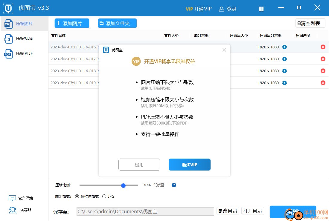Open the 压缩图片 section in sidebar

coord(24,24)
